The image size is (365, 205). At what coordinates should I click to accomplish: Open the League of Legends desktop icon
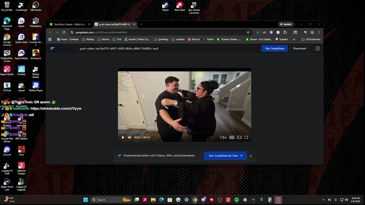[21, 185]
